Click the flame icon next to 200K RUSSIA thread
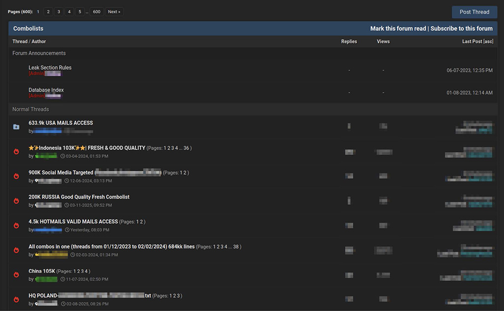 (x=16, y=201)
